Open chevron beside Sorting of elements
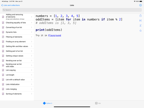Image resolution: width=144 pixels, height=108 pixels. pos(32,94)
